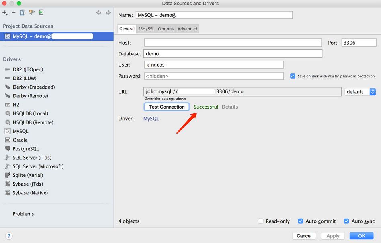381x243 pixels.
Task: Confirm with the OK button
Action: click(x=362, y=236)
